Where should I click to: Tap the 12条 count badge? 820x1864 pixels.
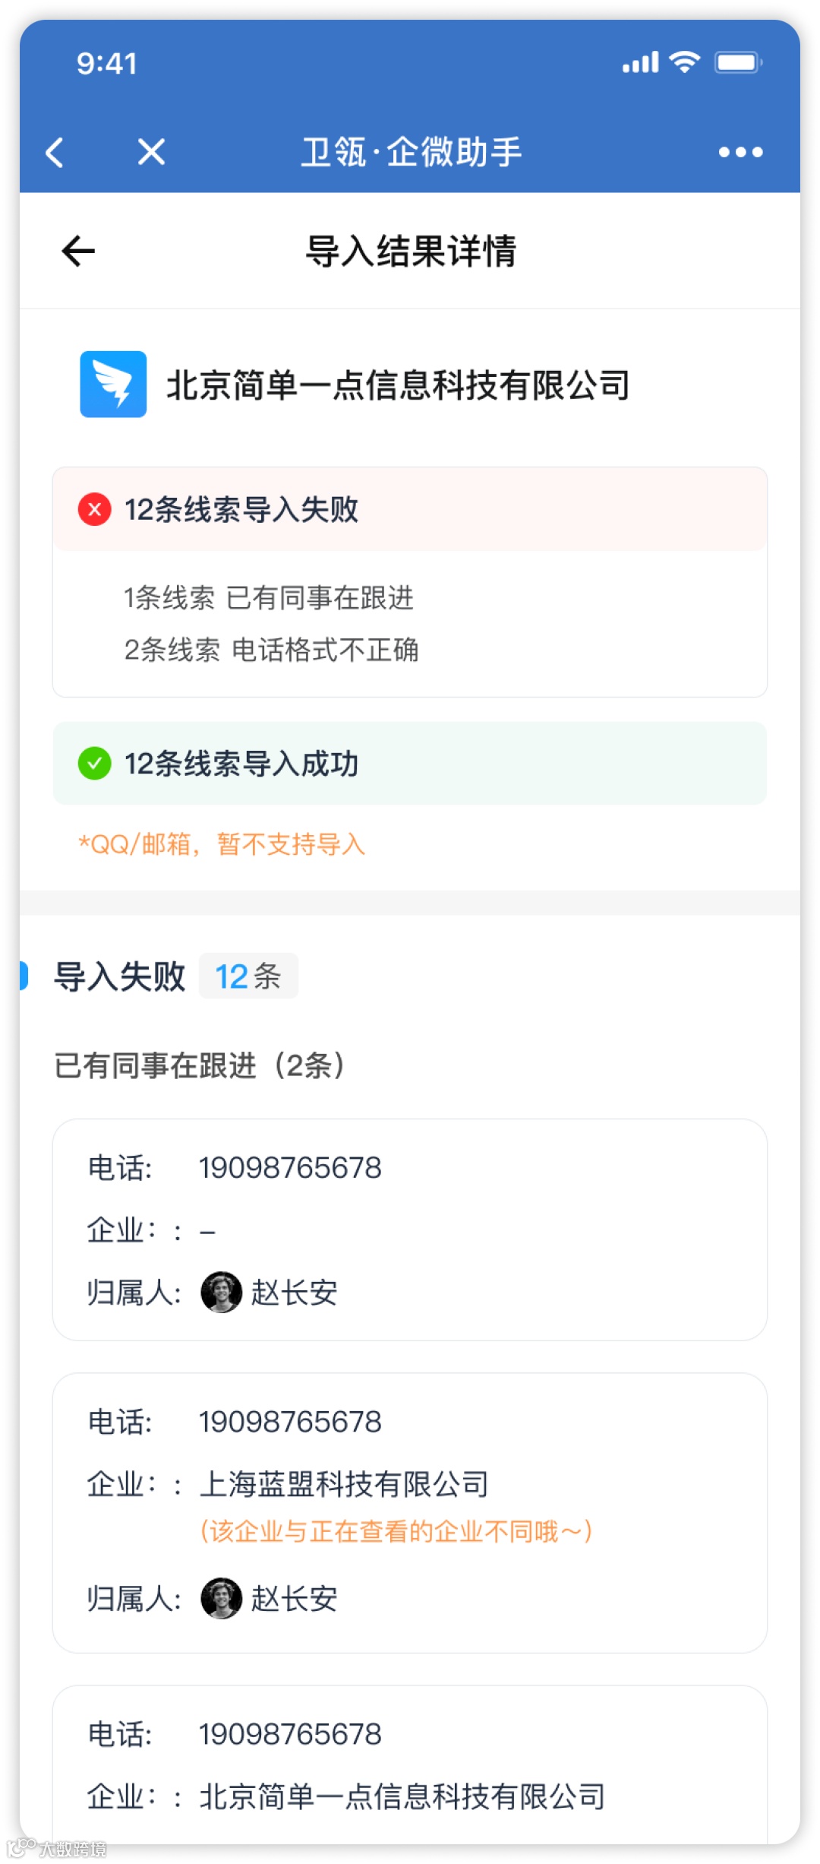coord(248,976)
